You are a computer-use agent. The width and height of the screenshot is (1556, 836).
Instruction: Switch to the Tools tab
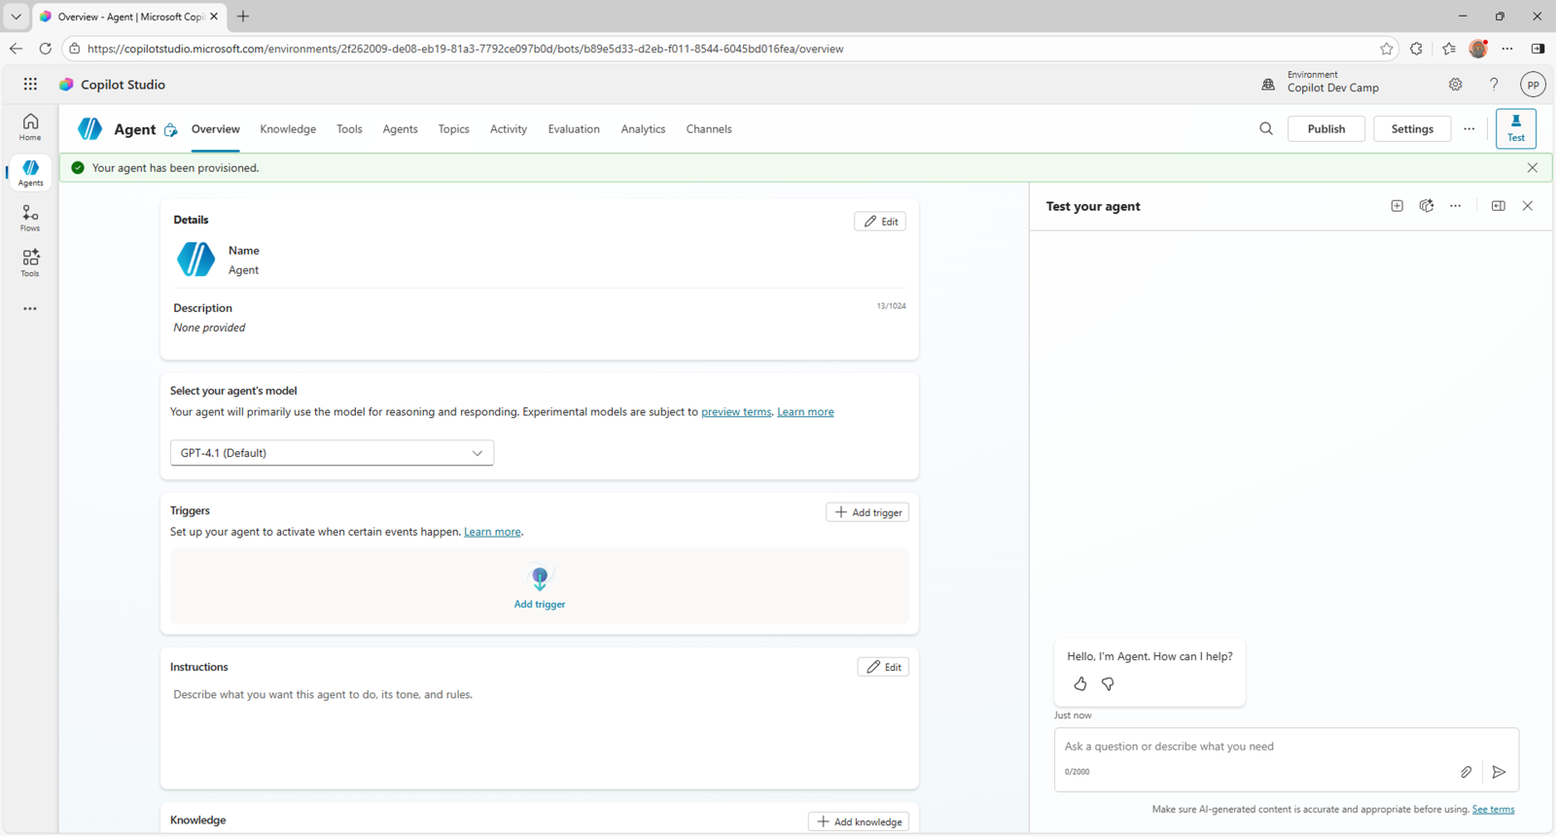[x=349, y=129]
